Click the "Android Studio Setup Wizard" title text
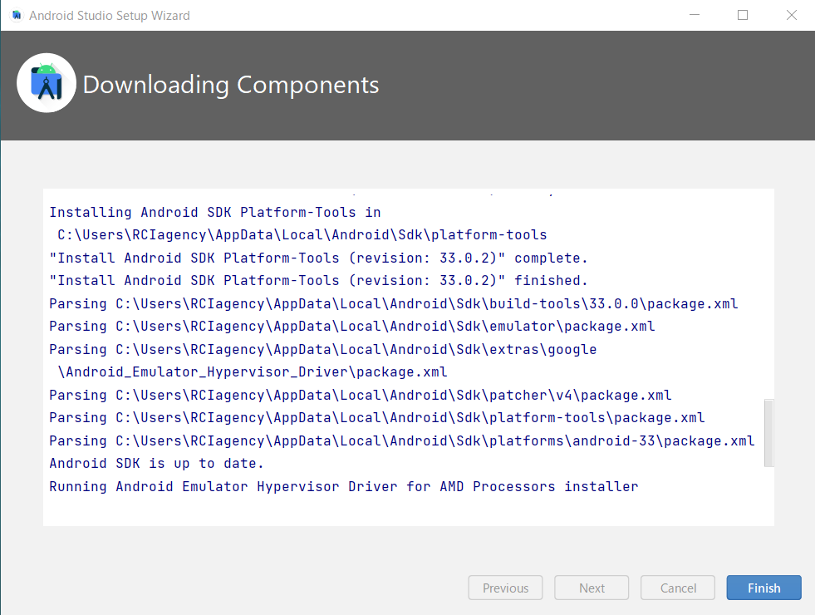Screen dimensions: 815x615 [x=109, y=16]
